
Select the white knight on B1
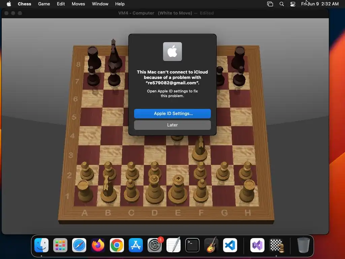click(108, 190)
